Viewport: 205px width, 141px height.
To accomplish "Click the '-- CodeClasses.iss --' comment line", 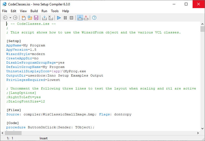I will point(31,24).
